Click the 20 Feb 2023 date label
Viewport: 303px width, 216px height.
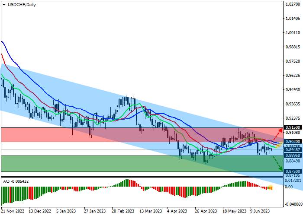coord(123,211)
